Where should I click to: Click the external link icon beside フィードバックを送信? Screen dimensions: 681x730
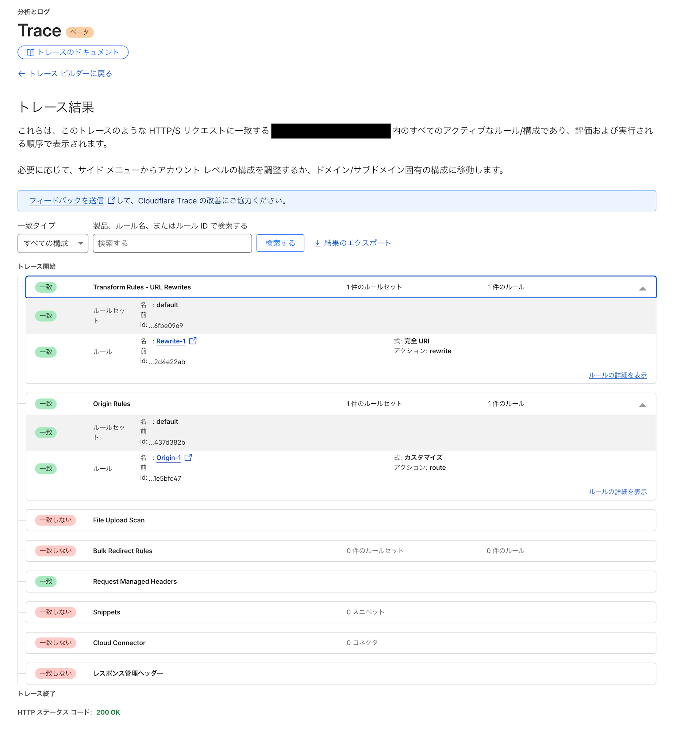[x=111, y=200]
